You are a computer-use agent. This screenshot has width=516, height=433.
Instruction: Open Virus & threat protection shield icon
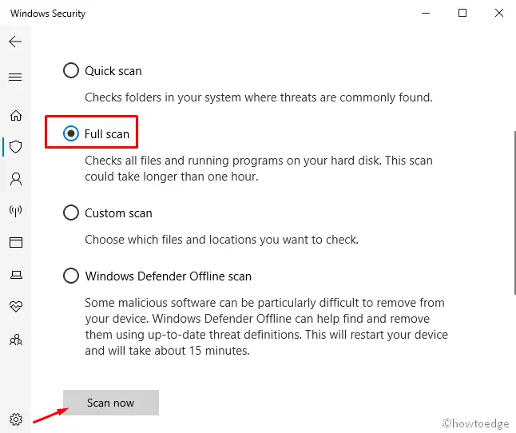coord(14,147)
